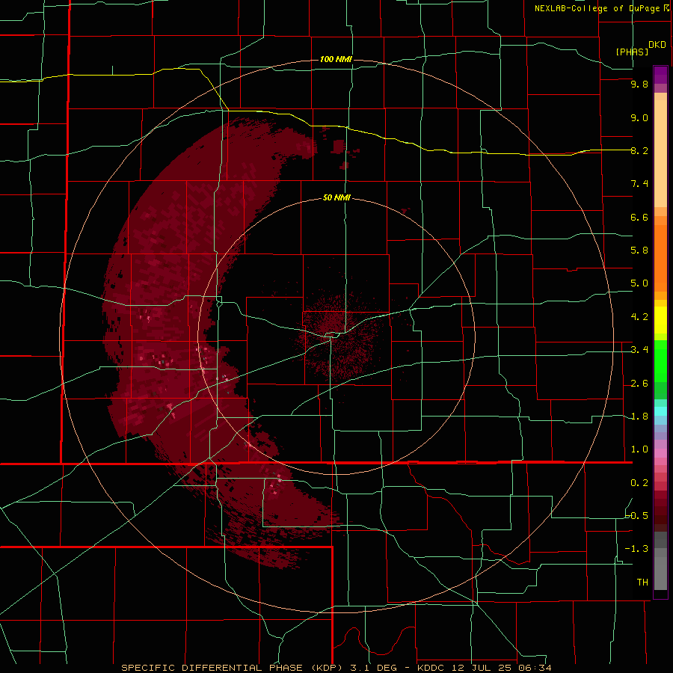673x673 pixels.
Task: Click the bright yellow segment of the color bar
Action: 660,320
